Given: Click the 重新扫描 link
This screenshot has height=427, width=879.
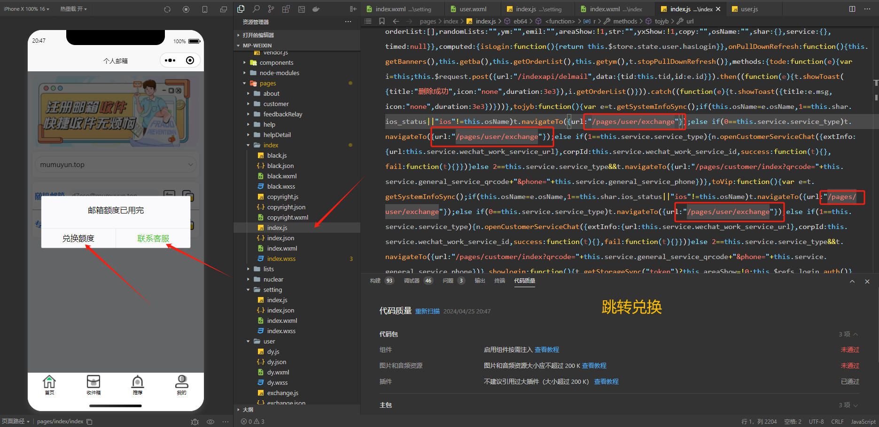Looking at the screenshot, I should [x=428, y=312].
